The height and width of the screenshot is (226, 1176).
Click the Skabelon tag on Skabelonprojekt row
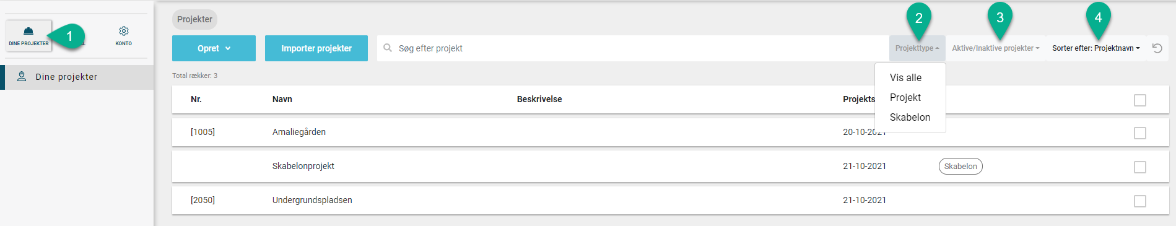click(960, 166)
